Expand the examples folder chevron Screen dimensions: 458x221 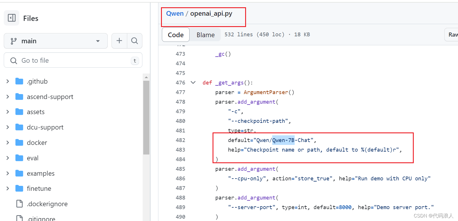pyautogui.click(x=8, y=173)
